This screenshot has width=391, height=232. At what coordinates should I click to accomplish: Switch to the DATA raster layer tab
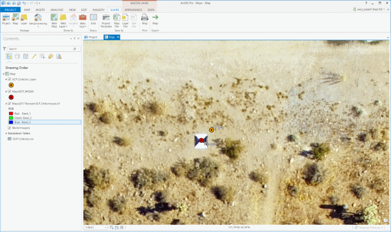point(151,10)
